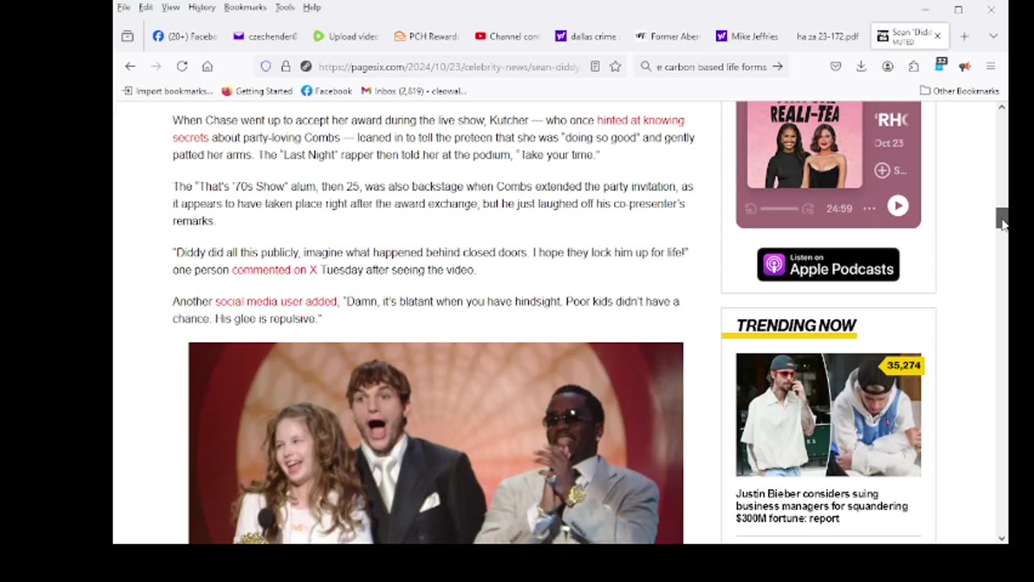Open the View menu

[x=170, y=7]
